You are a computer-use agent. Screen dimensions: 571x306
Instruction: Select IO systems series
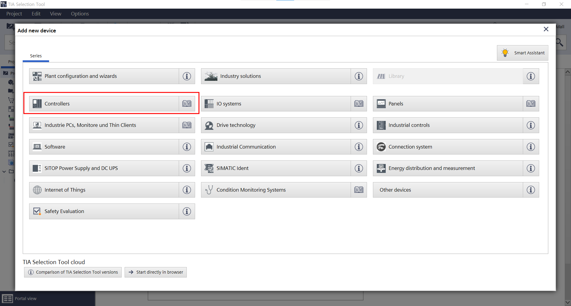click(276, 104)
